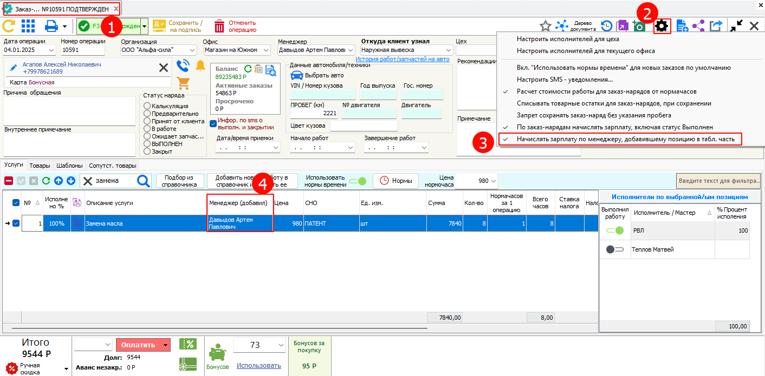The height and width of the screenshot is (376, 765).
Task: Open the arrow next to the printer icon
Action: pyautogui.click(x=64, y=26)
